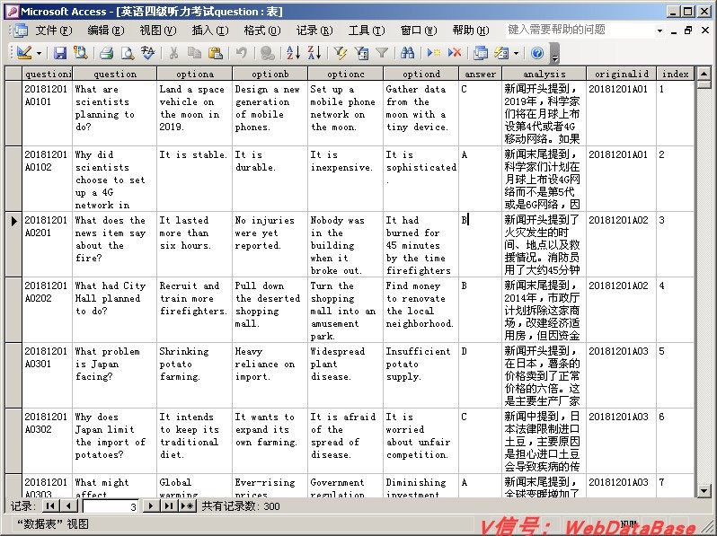Paste from clipboard
The height and width of the screenshot is (536, 717).
click(216, 53)
